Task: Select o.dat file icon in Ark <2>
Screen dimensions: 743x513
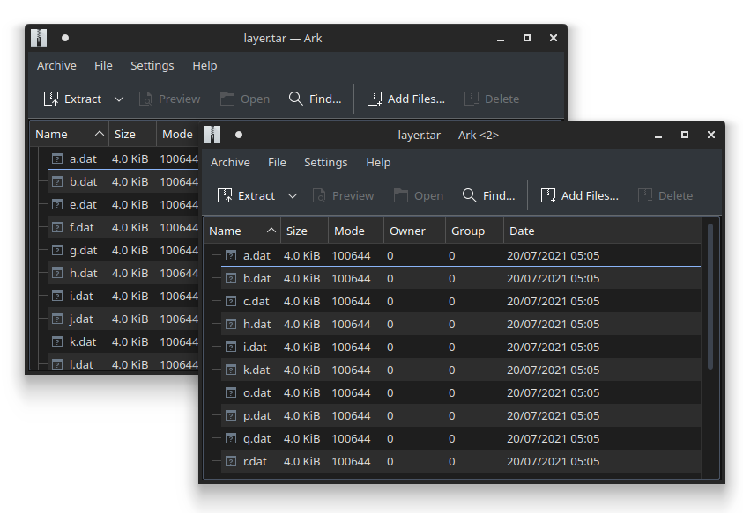Action: coord(231,392)
